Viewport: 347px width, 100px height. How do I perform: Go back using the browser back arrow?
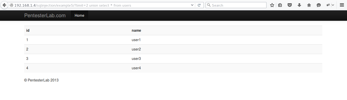click(4, 5)
